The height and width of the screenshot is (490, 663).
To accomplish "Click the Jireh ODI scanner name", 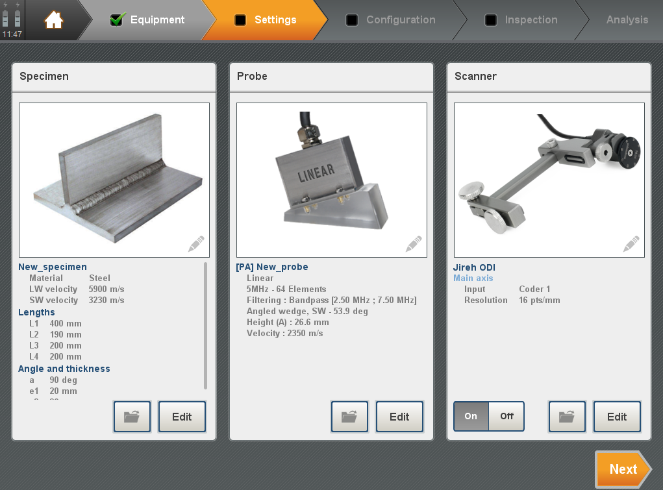I will [474, 267].
